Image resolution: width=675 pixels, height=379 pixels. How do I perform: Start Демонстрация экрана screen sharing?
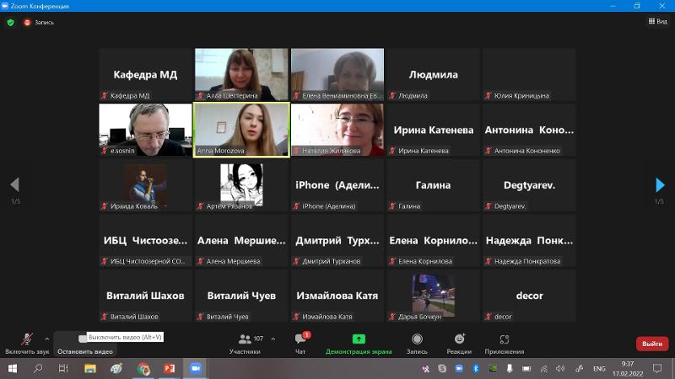pyautogui.click(x=359, y=342)
